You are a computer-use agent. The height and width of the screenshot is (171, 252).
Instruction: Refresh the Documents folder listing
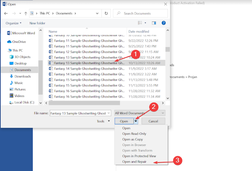(x=106, y=13)
